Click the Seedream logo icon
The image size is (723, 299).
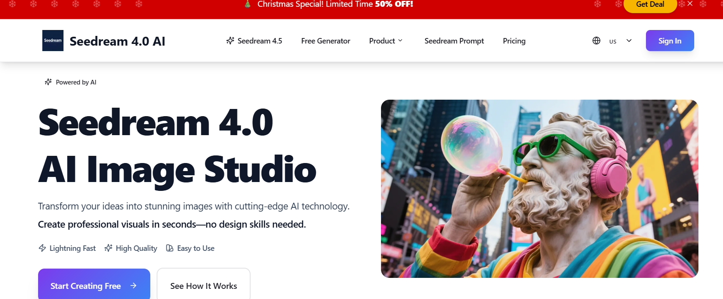pos(53,41)
